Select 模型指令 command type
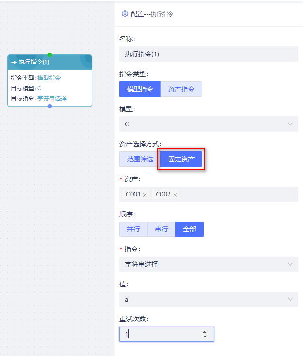Viewport: 303px width, 356px height. 140,89
